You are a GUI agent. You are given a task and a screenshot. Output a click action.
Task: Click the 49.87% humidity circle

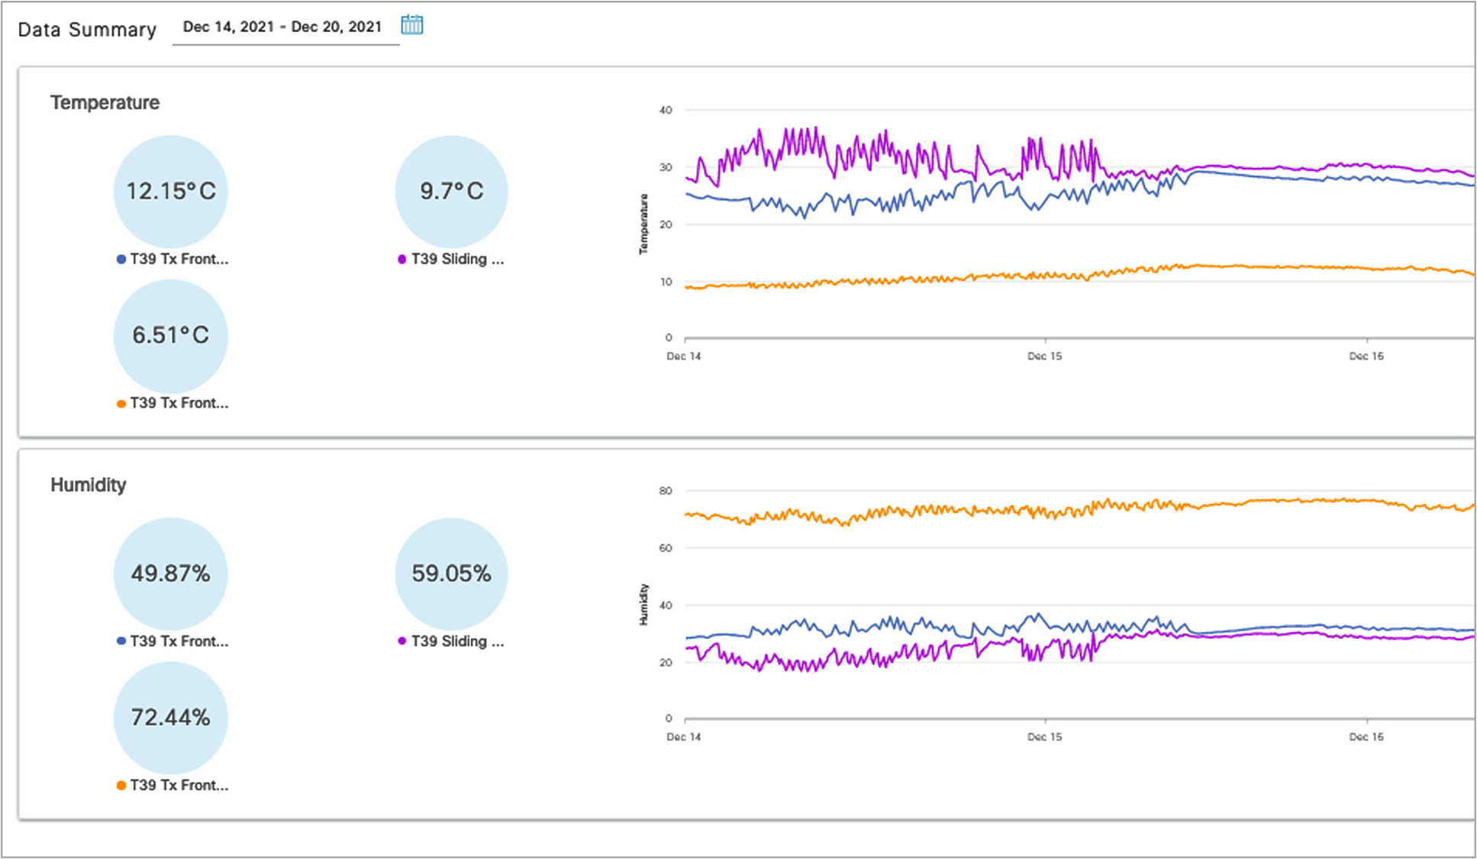pyautogui.click(x=171, y=574)
